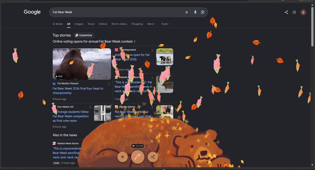This screenshot has height=170, width=315.
Task: Open the Anchorage students Fat Bear Week story
Action: click(x=71, y=116)
